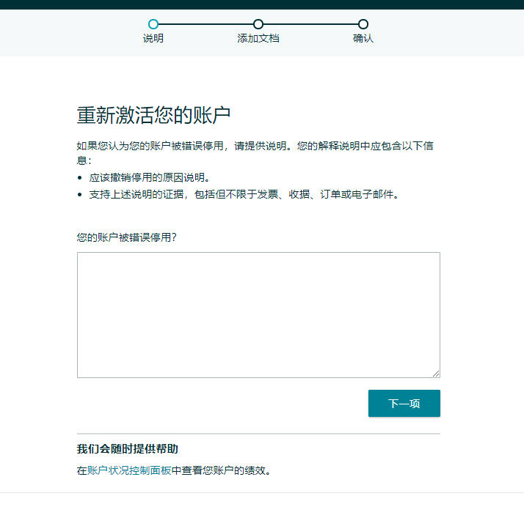Click the 重新激活您的账户 heading

pos(154,115)
